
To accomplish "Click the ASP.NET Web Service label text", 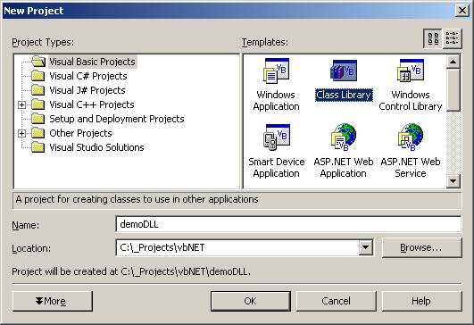I will [x=411, y=168].
